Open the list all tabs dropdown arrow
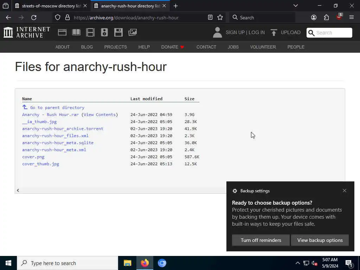 pyautogui.click(x=296, y=6)
